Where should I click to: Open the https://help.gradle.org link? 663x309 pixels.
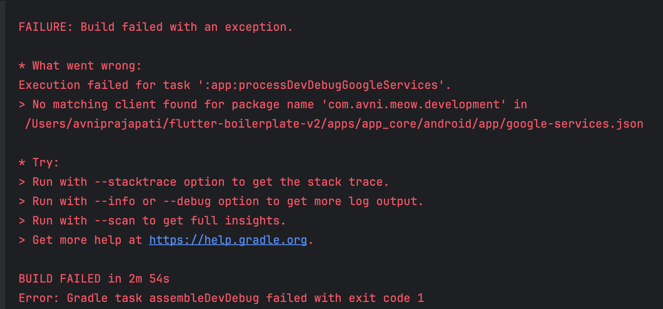[228, 240]
